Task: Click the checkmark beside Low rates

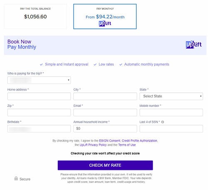Action: coord(95,64)
